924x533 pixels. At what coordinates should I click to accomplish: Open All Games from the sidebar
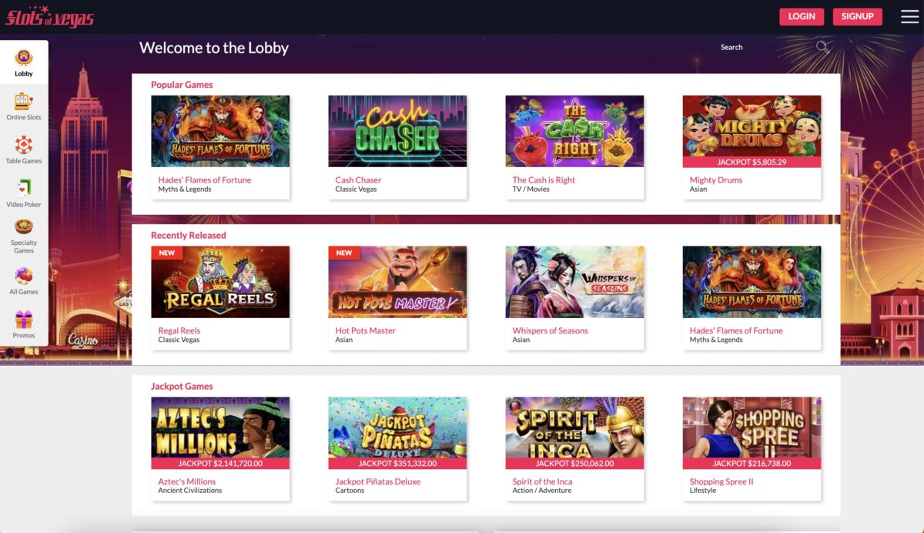[24, 275]
